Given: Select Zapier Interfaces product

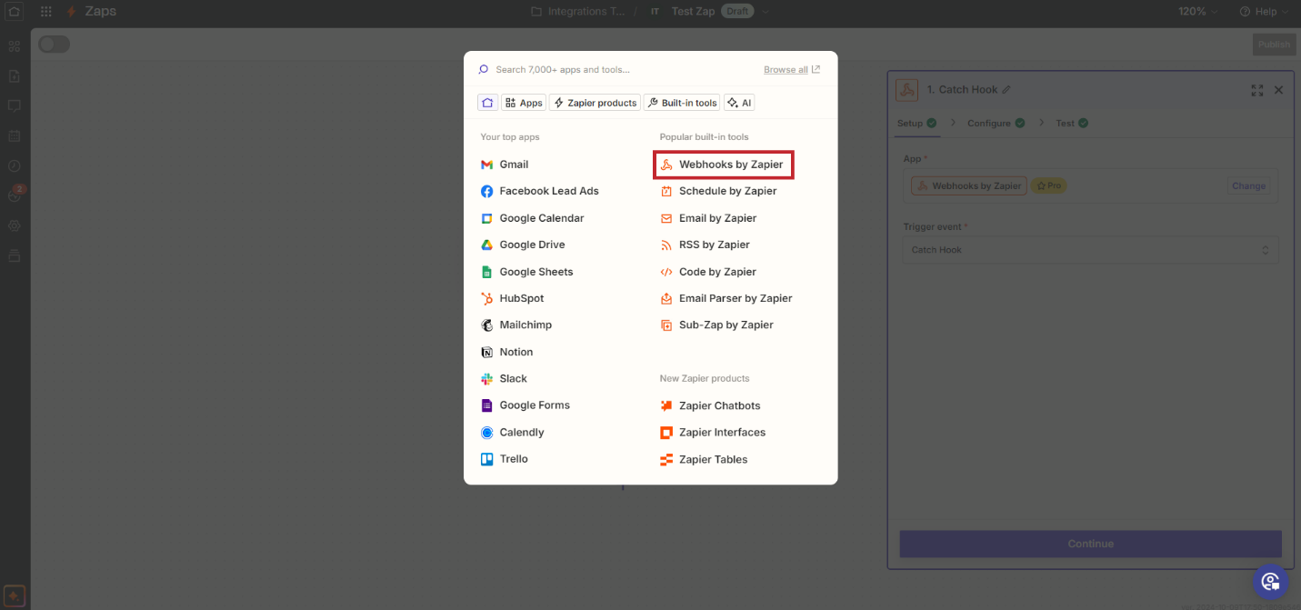Looking at the screenshot, I should pos(713,433).
